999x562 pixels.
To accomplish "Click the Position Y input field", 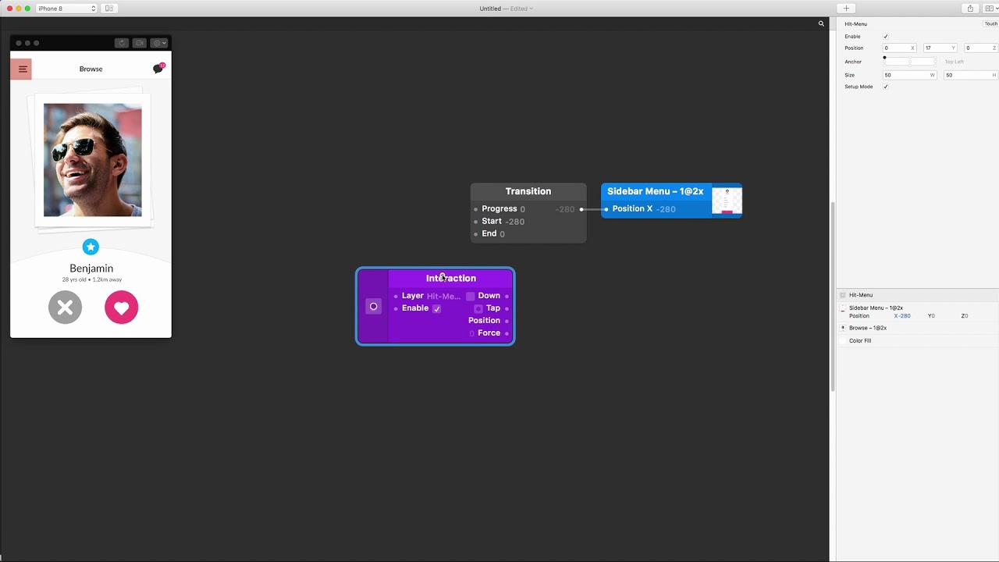I will [940, 48].
